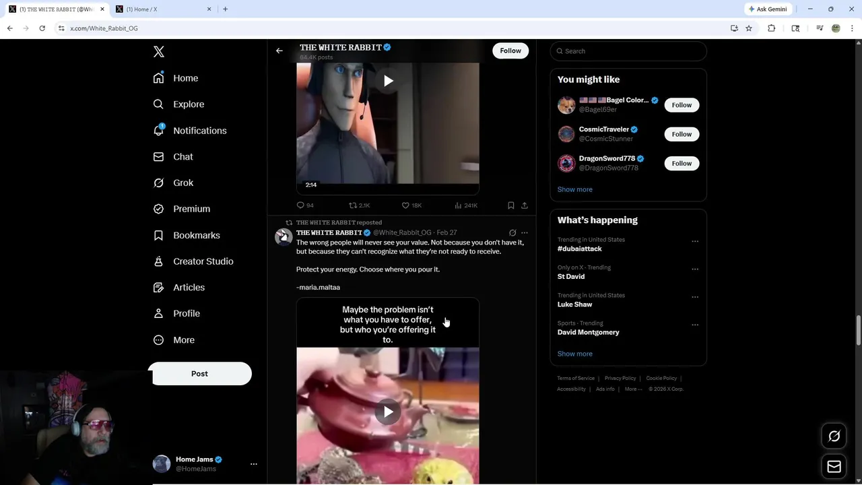The image size is (862, 485).
Task: Open St David trending topic
Action: click(571, 277)
